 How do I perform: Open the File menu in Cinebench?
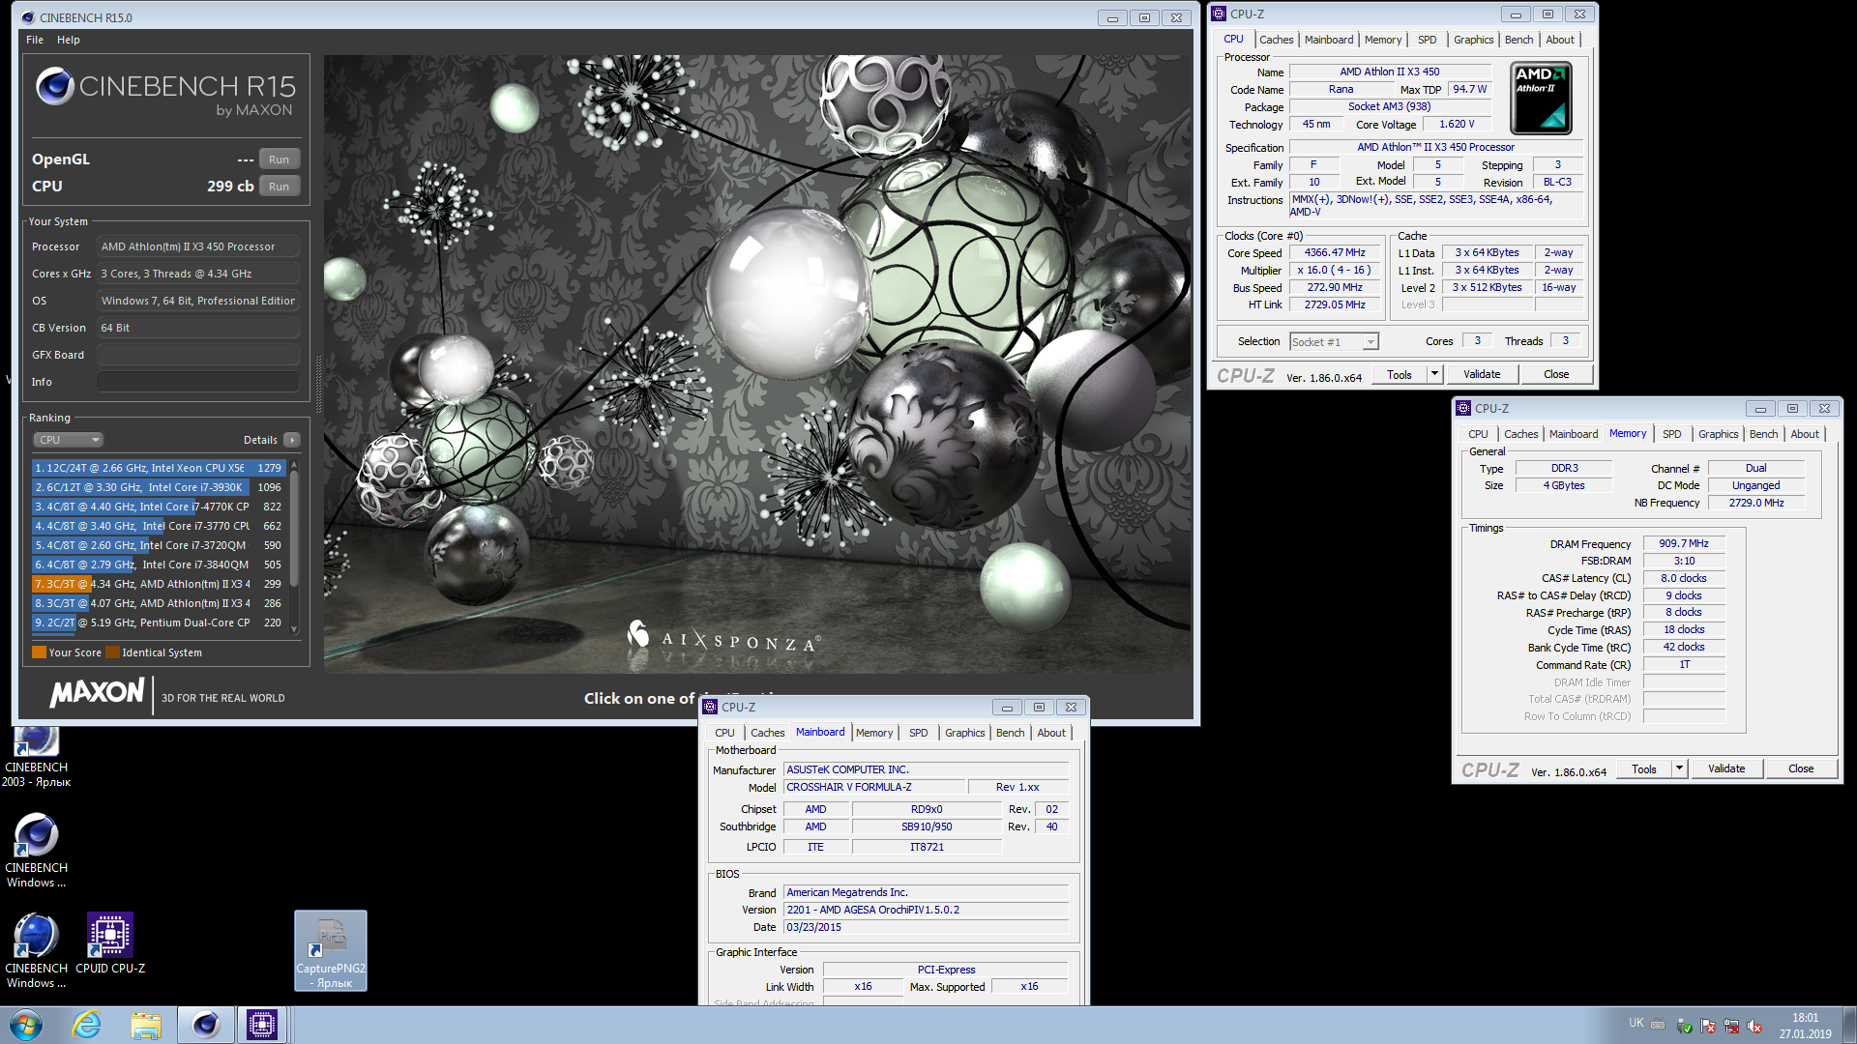tap(35, 40)
